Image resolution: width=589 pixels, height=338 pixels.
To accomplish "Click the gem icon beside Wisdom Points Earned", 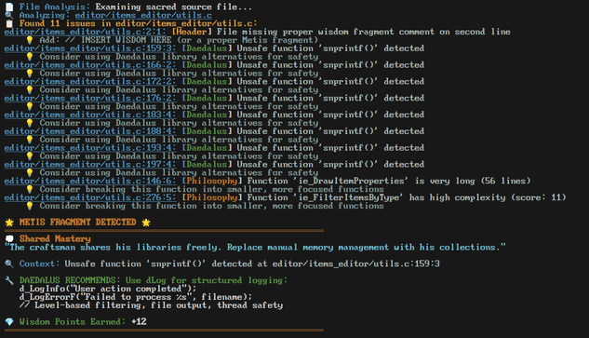I will click(x=9, y=322).
